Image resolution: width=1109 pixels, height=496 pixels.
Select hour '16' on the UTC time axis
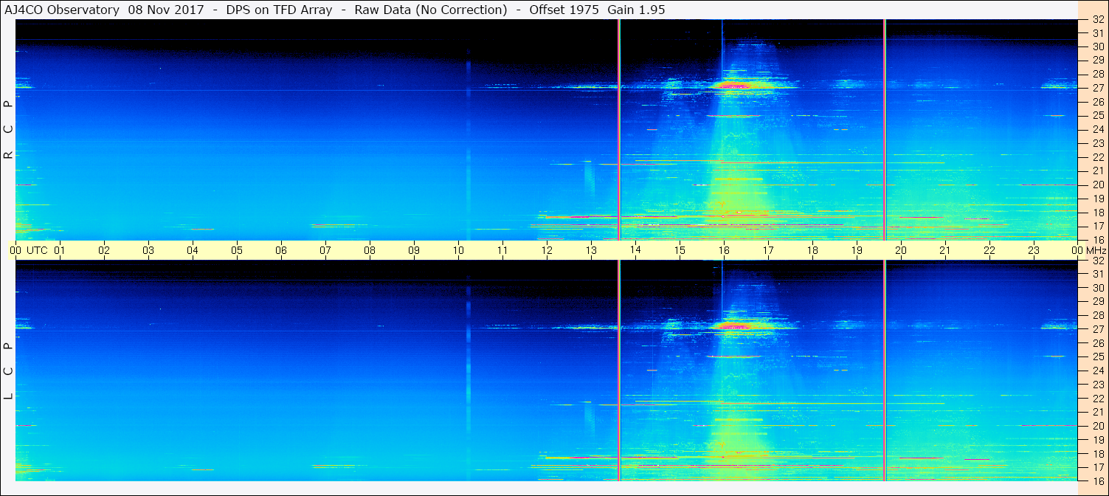click(724, 250)
